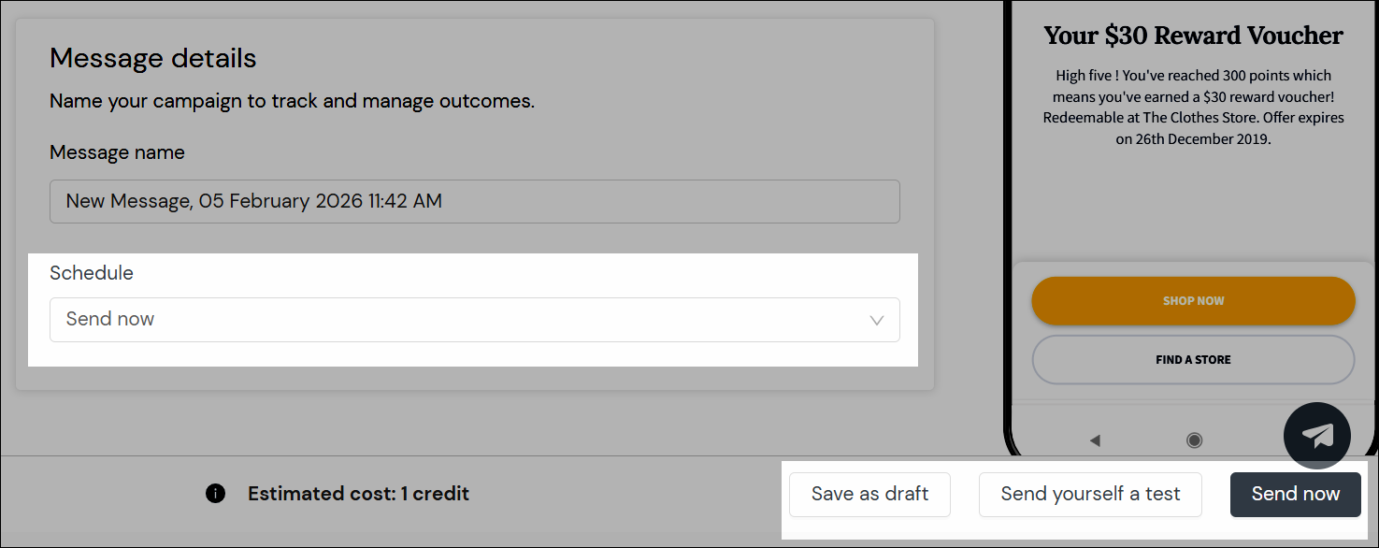Click the Message name label
The image size is (1379, 548).
pyautogui.click(x=117, y=152)
